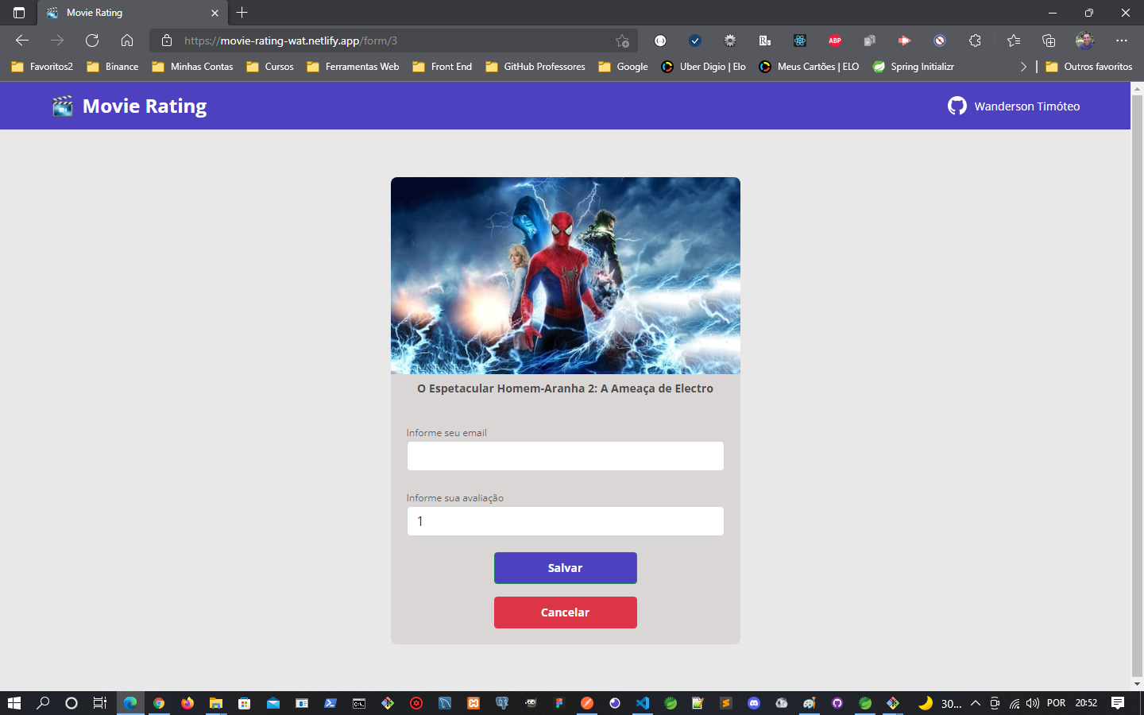Open the Wanderson Timóteo GitHub link
The image size is (1144, 715).
1027,106
